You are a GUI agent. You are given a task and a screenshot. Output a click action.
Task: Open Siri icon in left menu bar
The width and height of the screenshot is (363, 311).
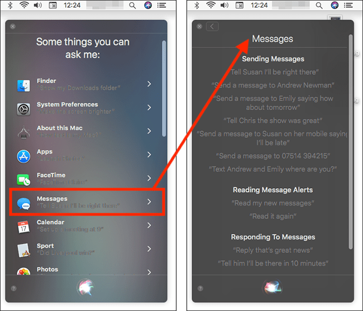point(148,5)
